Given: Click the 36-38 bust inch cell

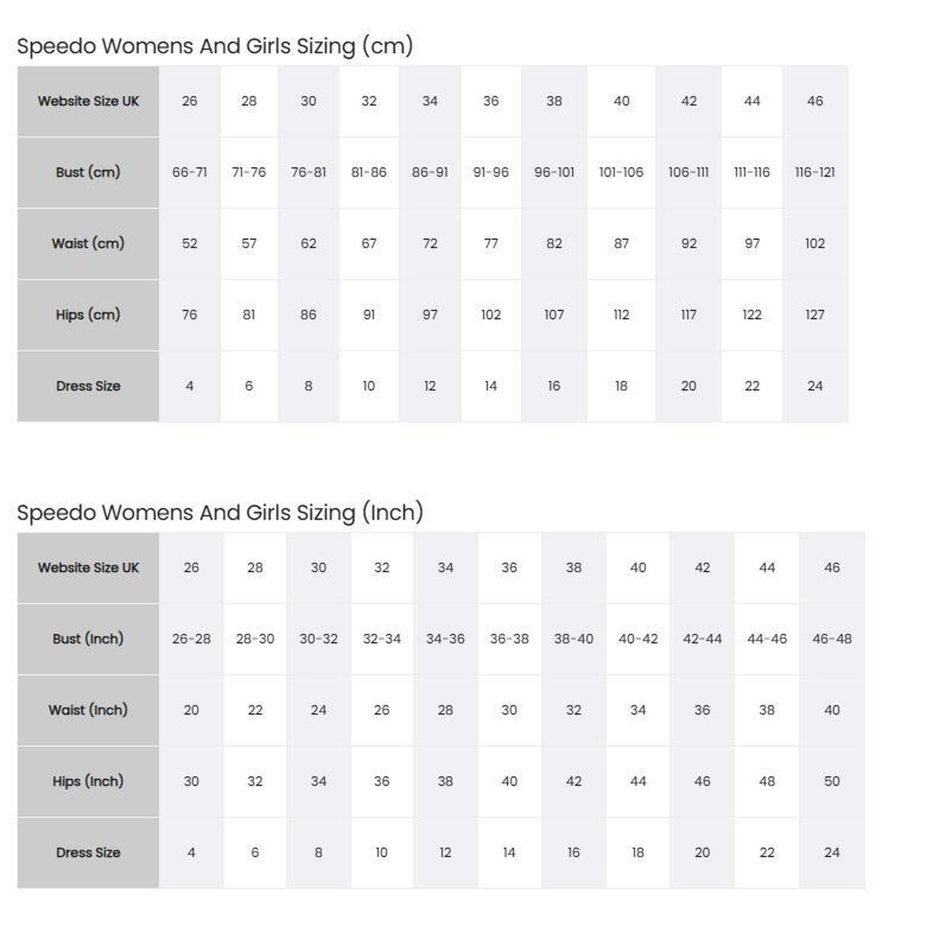Looking at the screenshot, I should click(x=509, y=639).
